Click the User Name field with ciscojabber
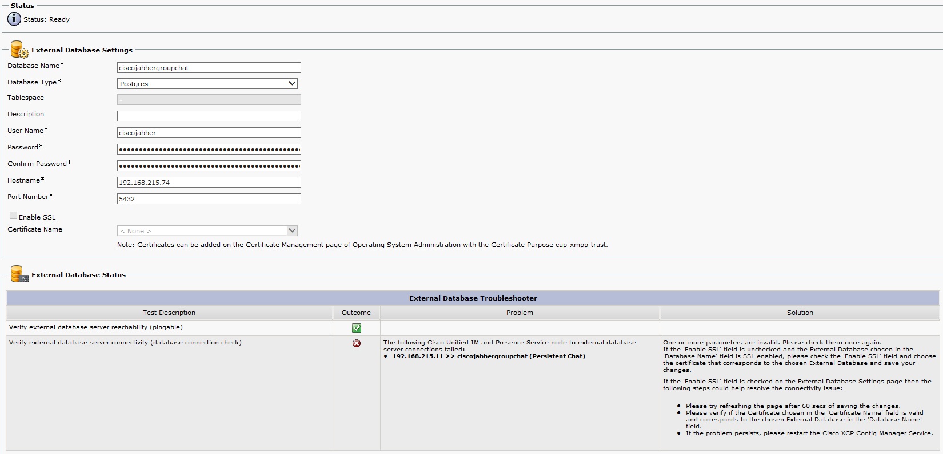943x454 pixels. coord(209,132)
